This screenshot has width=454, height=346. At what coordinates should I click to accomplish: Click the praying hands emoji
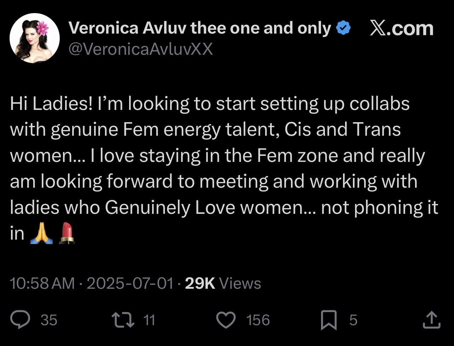(x=42, y=234)
